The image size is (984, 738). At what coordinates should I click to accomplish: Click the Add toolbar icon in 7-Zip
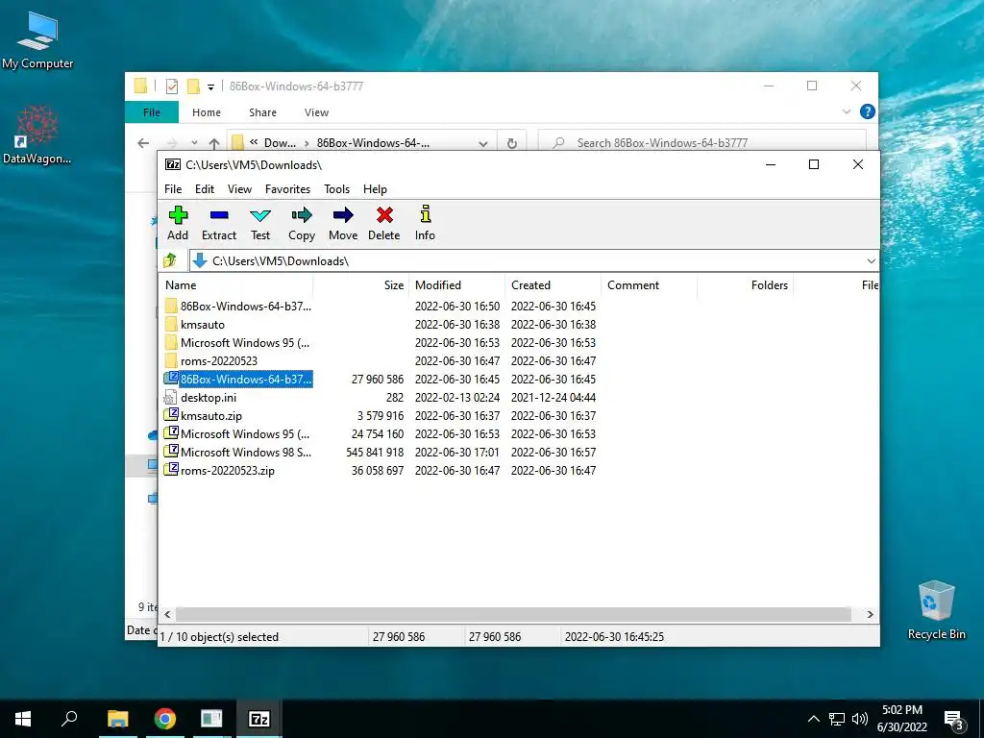pos(178,223)
